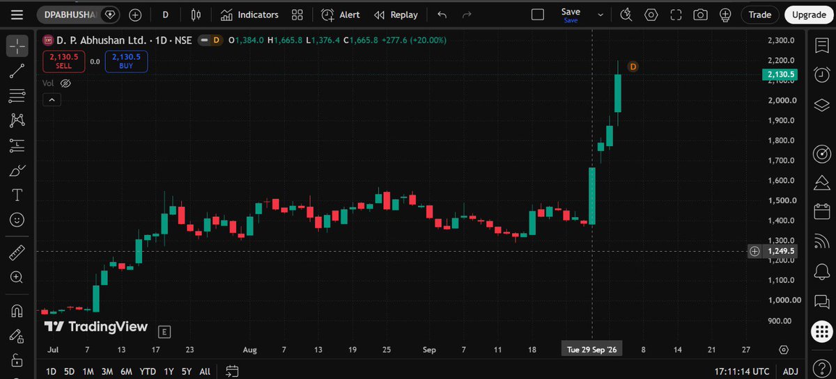
Task: Select the 1D time range
Action: pos(51,371)
